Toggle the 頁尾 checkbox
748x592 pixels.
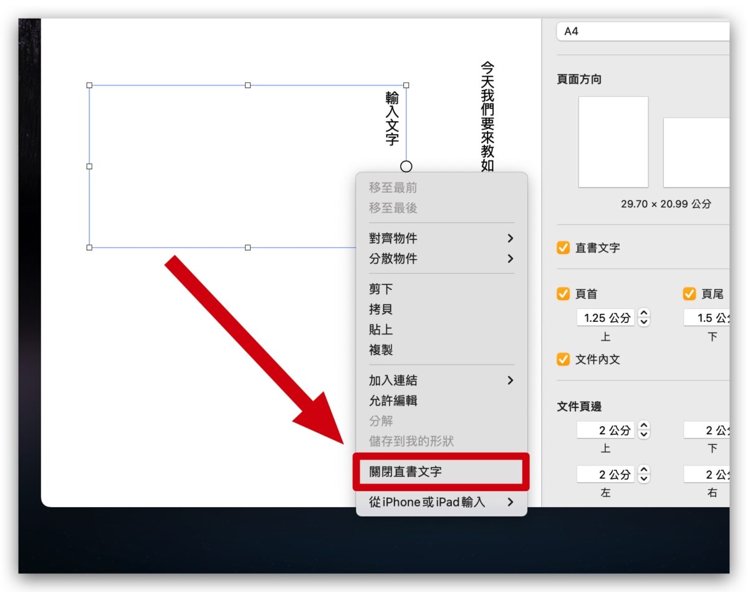[689, 293]
